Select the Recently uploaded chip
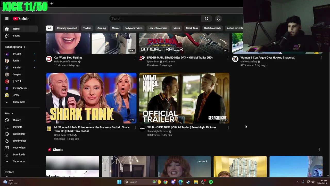Viewport: 330px width, 186px height. (67, 28)
